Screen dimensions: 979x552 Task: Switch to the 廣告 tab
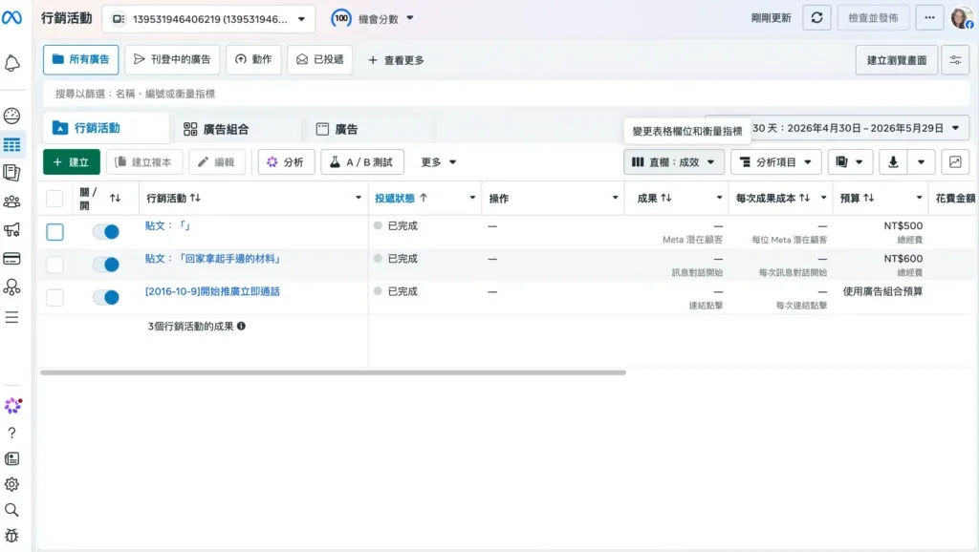(x=368, y=129)
